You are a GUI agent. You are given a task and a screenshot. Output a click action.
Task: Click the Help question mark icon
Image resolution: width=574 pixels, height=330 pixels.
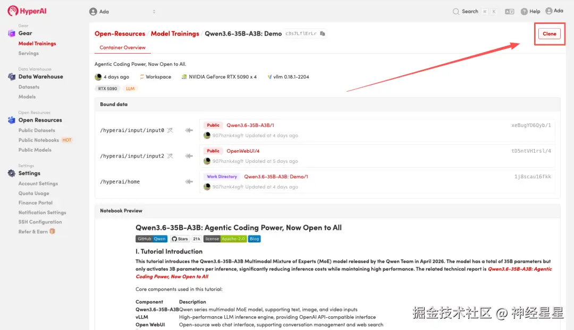[524, 12]
